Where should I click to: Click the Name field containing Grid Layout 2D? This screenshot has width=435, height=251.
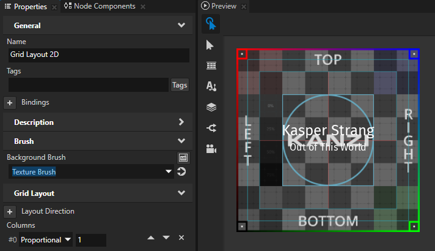coord(98,54)
